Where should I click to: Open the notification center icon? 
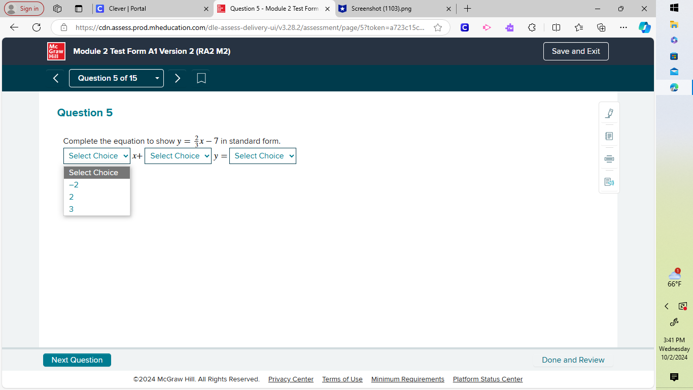674,377
